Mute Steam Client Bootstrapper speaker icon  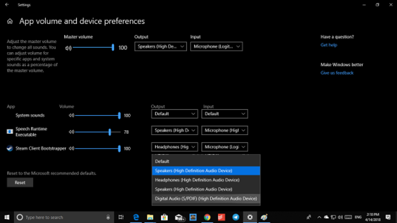(x=71, y=149)
